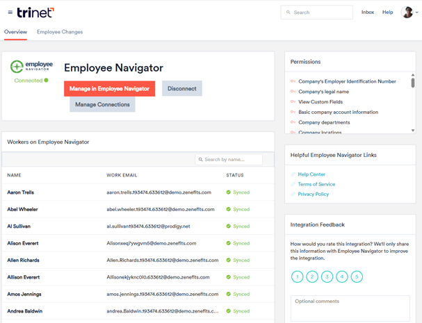The image size is (422, 323).
Task: Click the Search by name field
Action: [x=229, y=160]
